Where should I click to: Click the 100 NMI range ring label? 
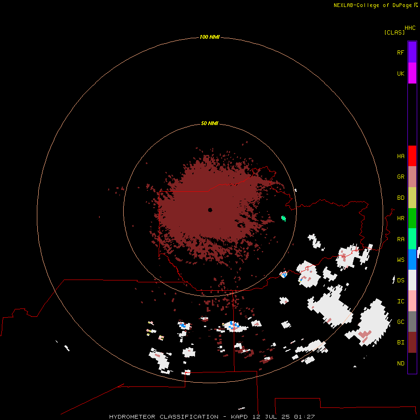pos(210,37)
